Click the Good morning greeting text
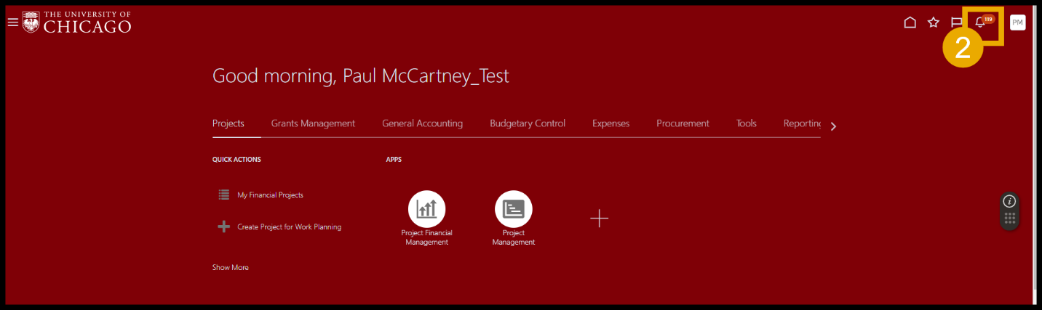This screenshot has width=1042, height=310. pos(361,76)
